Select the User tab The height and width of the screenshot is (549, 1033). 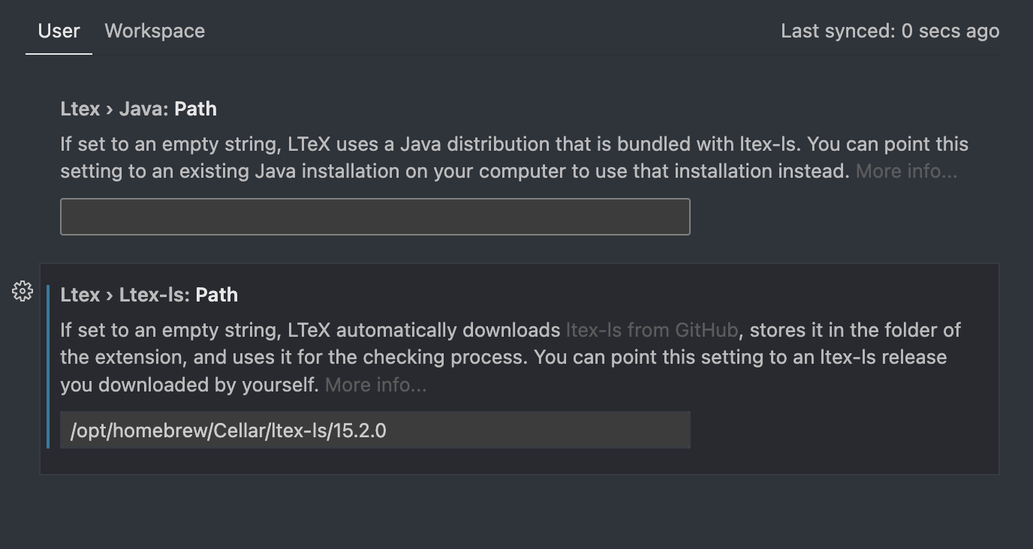[x=59, y=31]
